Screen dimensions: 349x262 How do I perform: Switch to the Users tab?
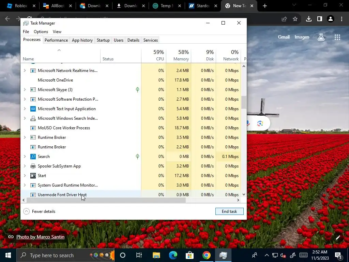(x=118, y=40)
